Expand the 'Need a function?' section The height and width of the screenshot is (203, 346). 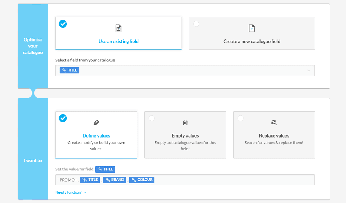[x=71, y=192]
